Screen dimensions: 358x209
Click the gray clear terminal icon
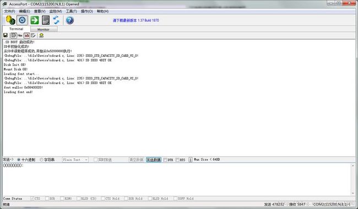click(x=46, y=20)
